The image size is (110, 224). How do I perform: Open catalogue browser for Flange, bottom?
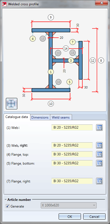[x=99, y=163]
